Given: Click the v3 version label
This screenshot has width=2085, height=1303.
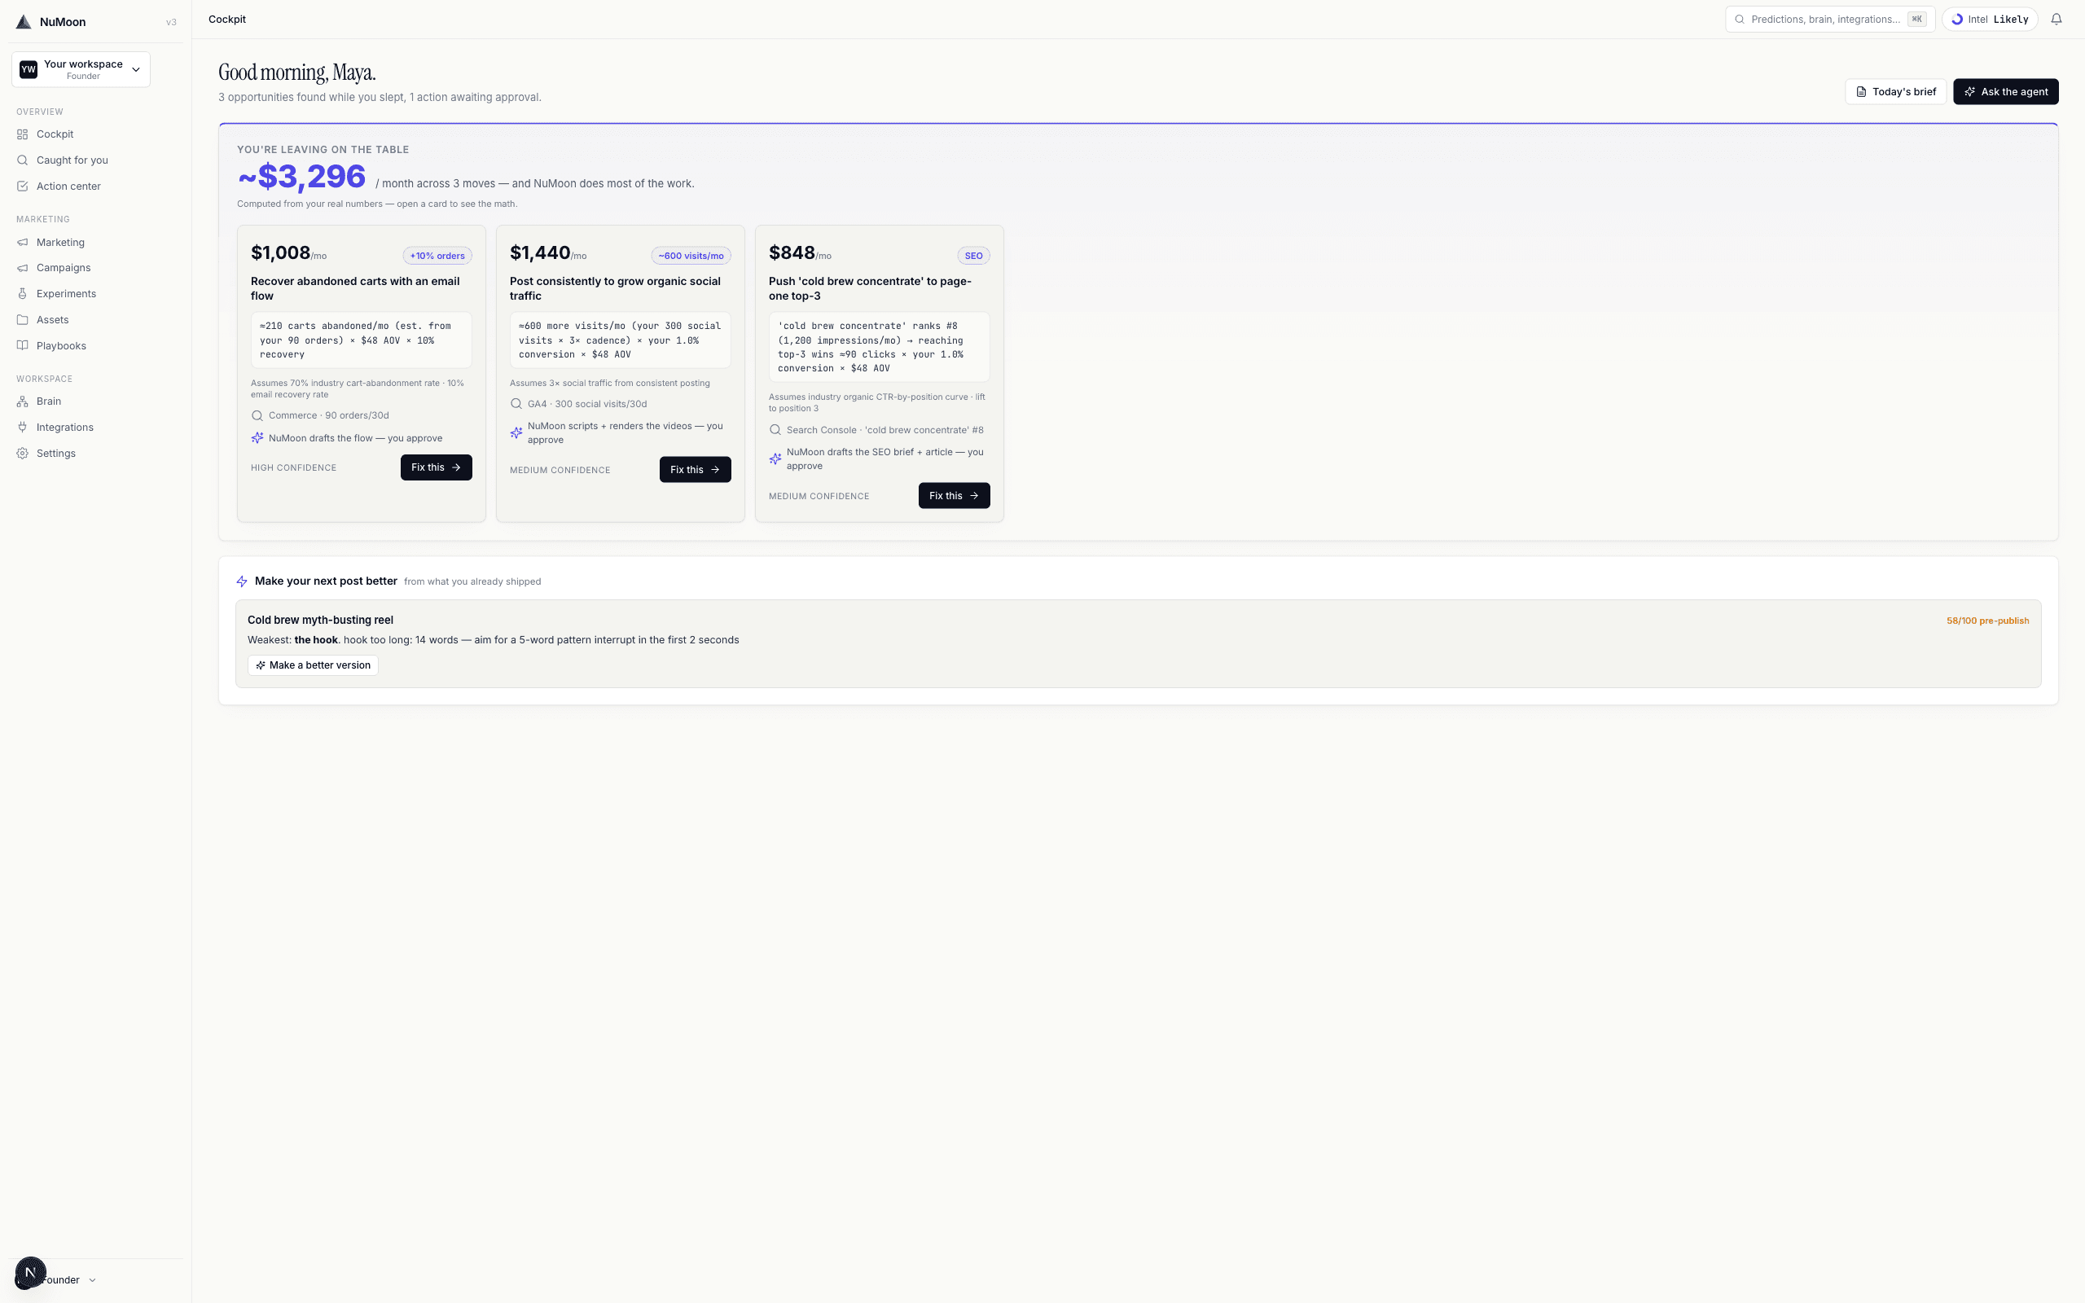Looking at the screenshot, I should coord(172,23).
